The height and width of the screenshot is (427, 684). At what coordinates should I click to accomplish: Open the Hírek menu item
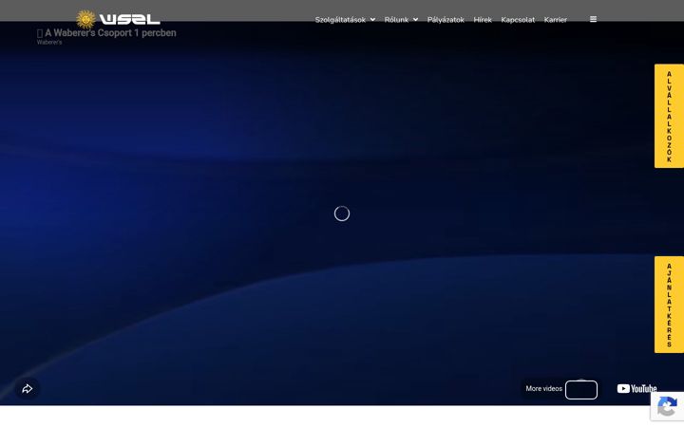[483, 20]
